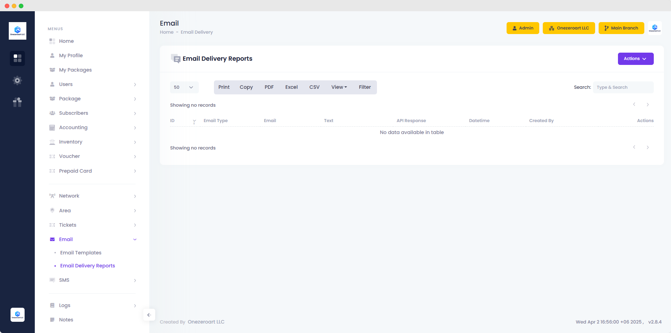Go to previous page using bottom pagination arrow

[634, 147]
